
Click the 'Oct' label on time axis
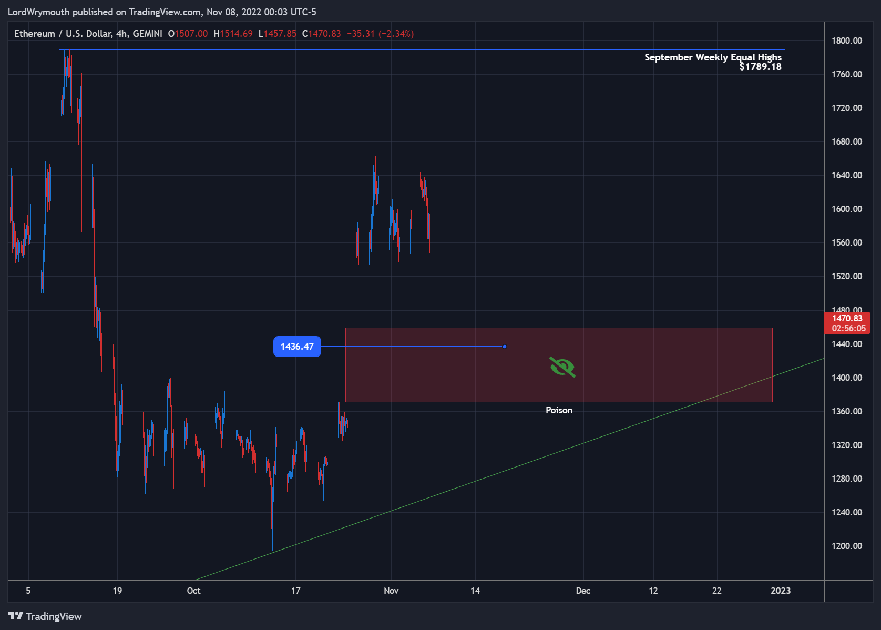pos(193,591)
